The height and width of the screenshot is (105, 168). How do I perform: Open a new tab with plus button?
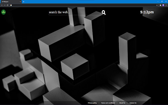[x=24, y=2]
